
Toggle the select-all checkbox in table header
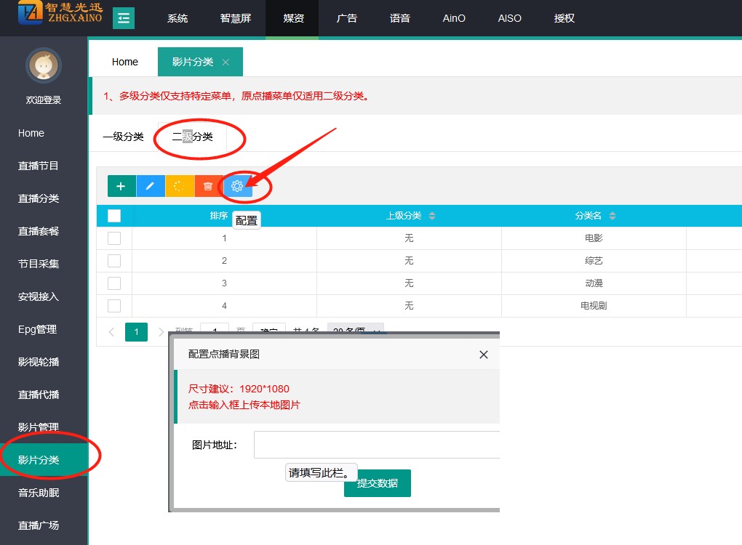[114, 216]
